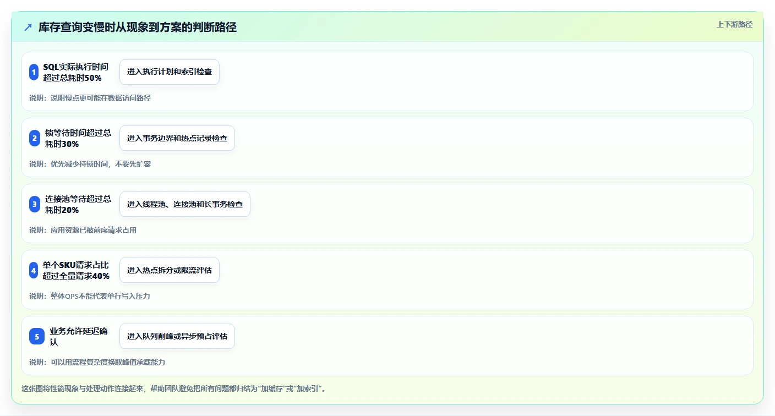775x416 pixels.
Task: Select condition 单个SKU请求占比超过全量请求40%
Action: pos(76,270)
